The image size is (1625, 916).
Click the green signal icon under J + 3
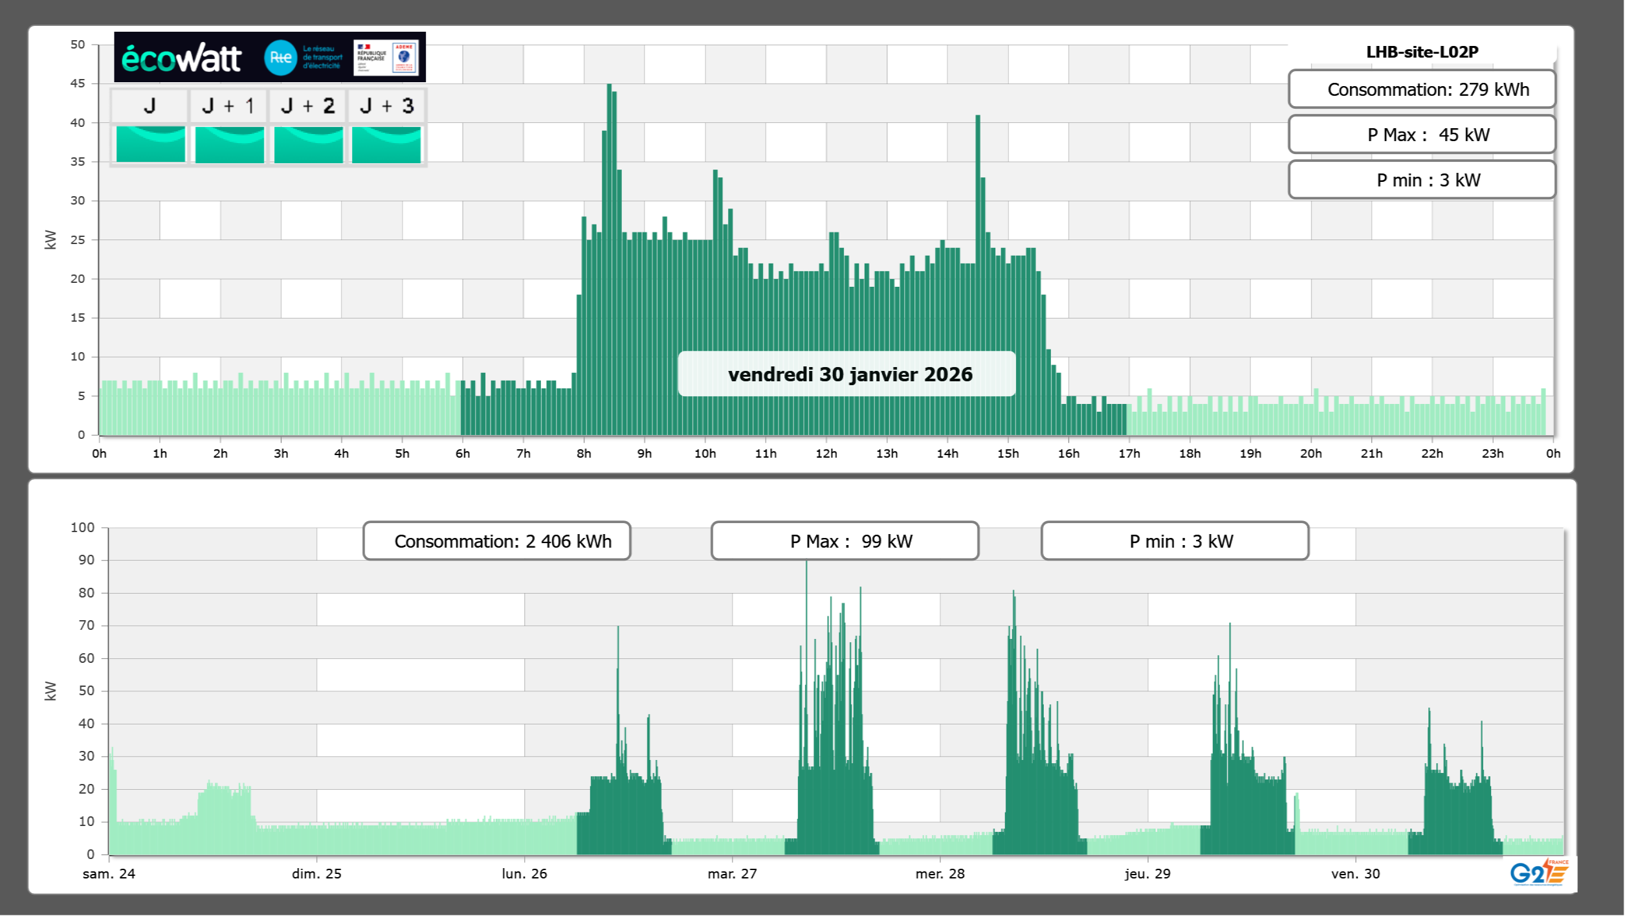click(386, 144)
